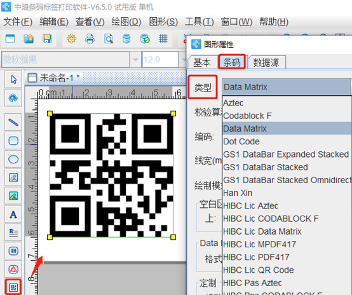352x295 pixels.
Task: Click the QR code on the canvas
Action: (x=112, y=175)
